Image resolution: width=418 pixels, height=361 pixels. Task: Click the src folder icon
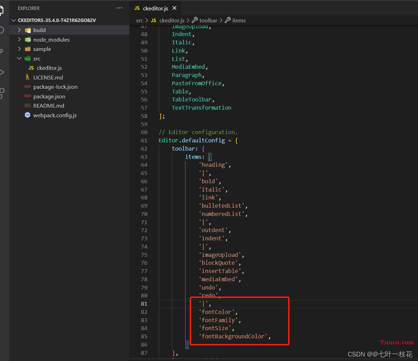click(x=28, y=59)
